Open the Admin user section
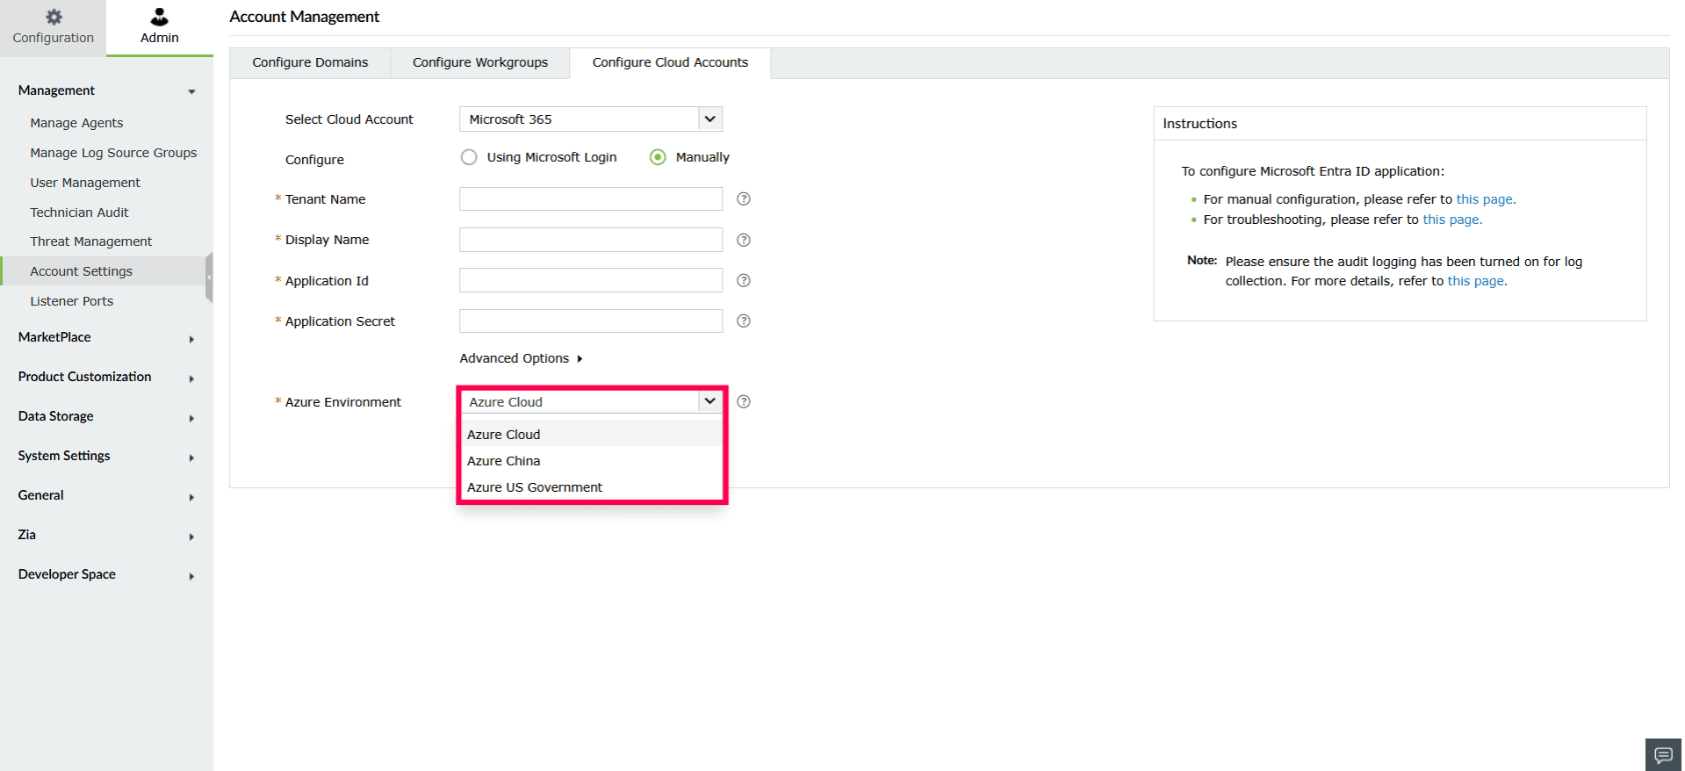Image resolution: width=1685 pixels, height=771 pixels. pyautogui.click(x=159, y=27)
